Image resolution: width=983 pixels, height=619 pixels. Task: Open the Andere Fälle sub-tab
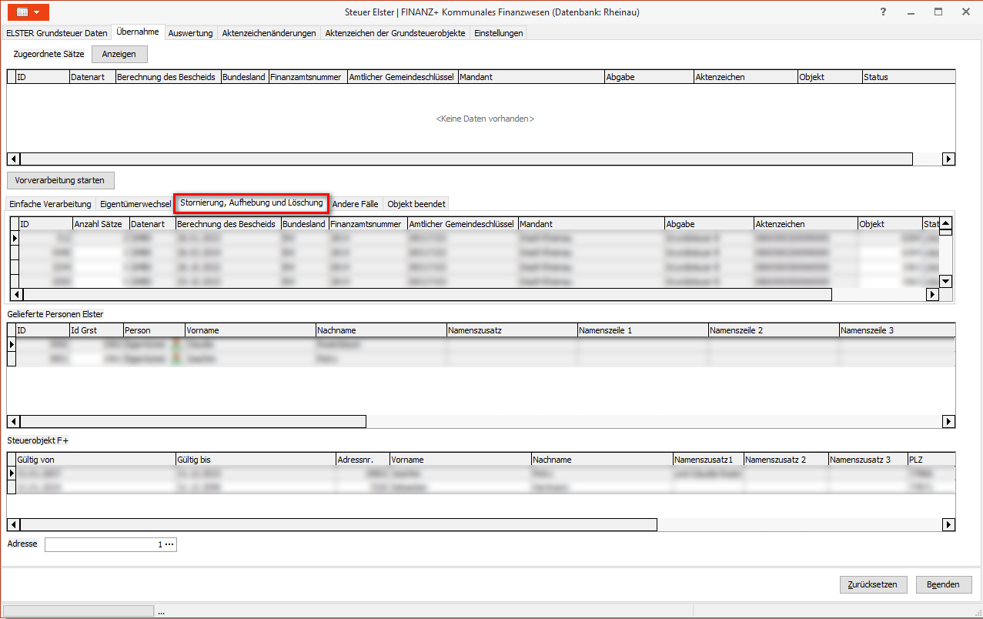355,204
